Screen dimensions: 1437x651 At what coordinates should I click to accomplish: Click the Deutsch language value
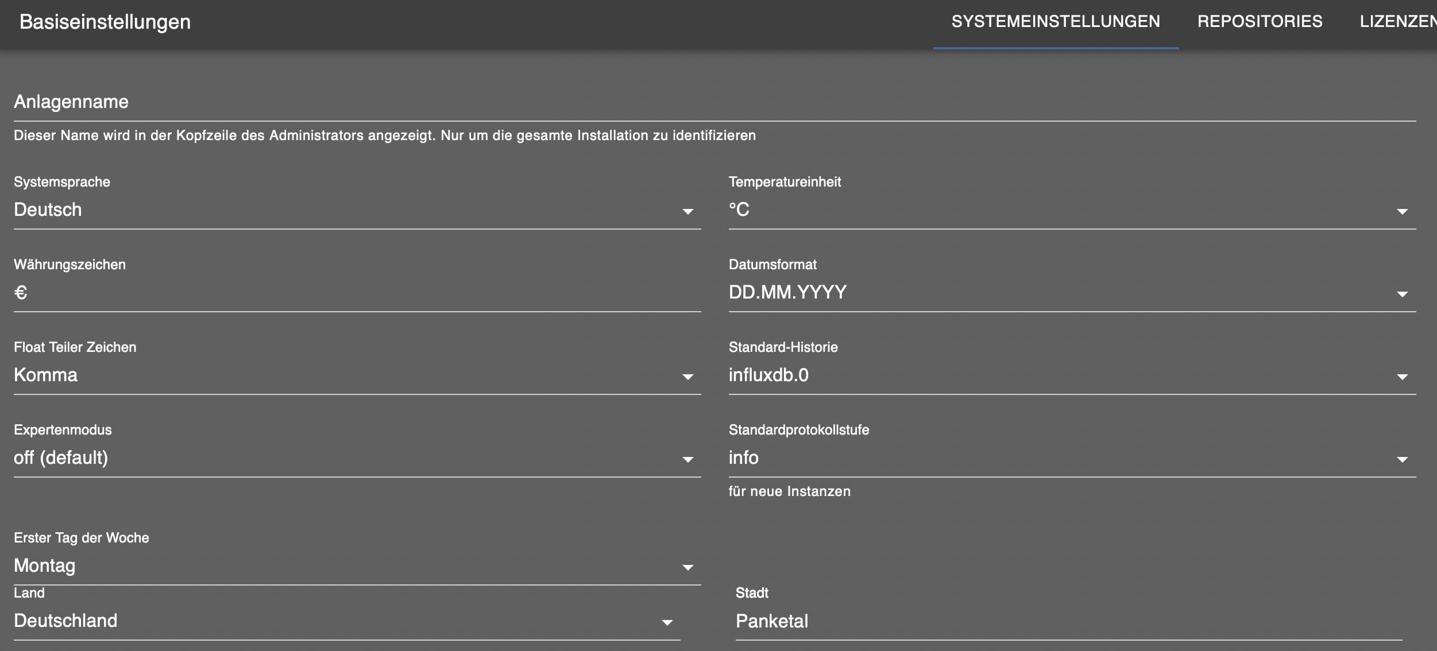pos(48,210)
